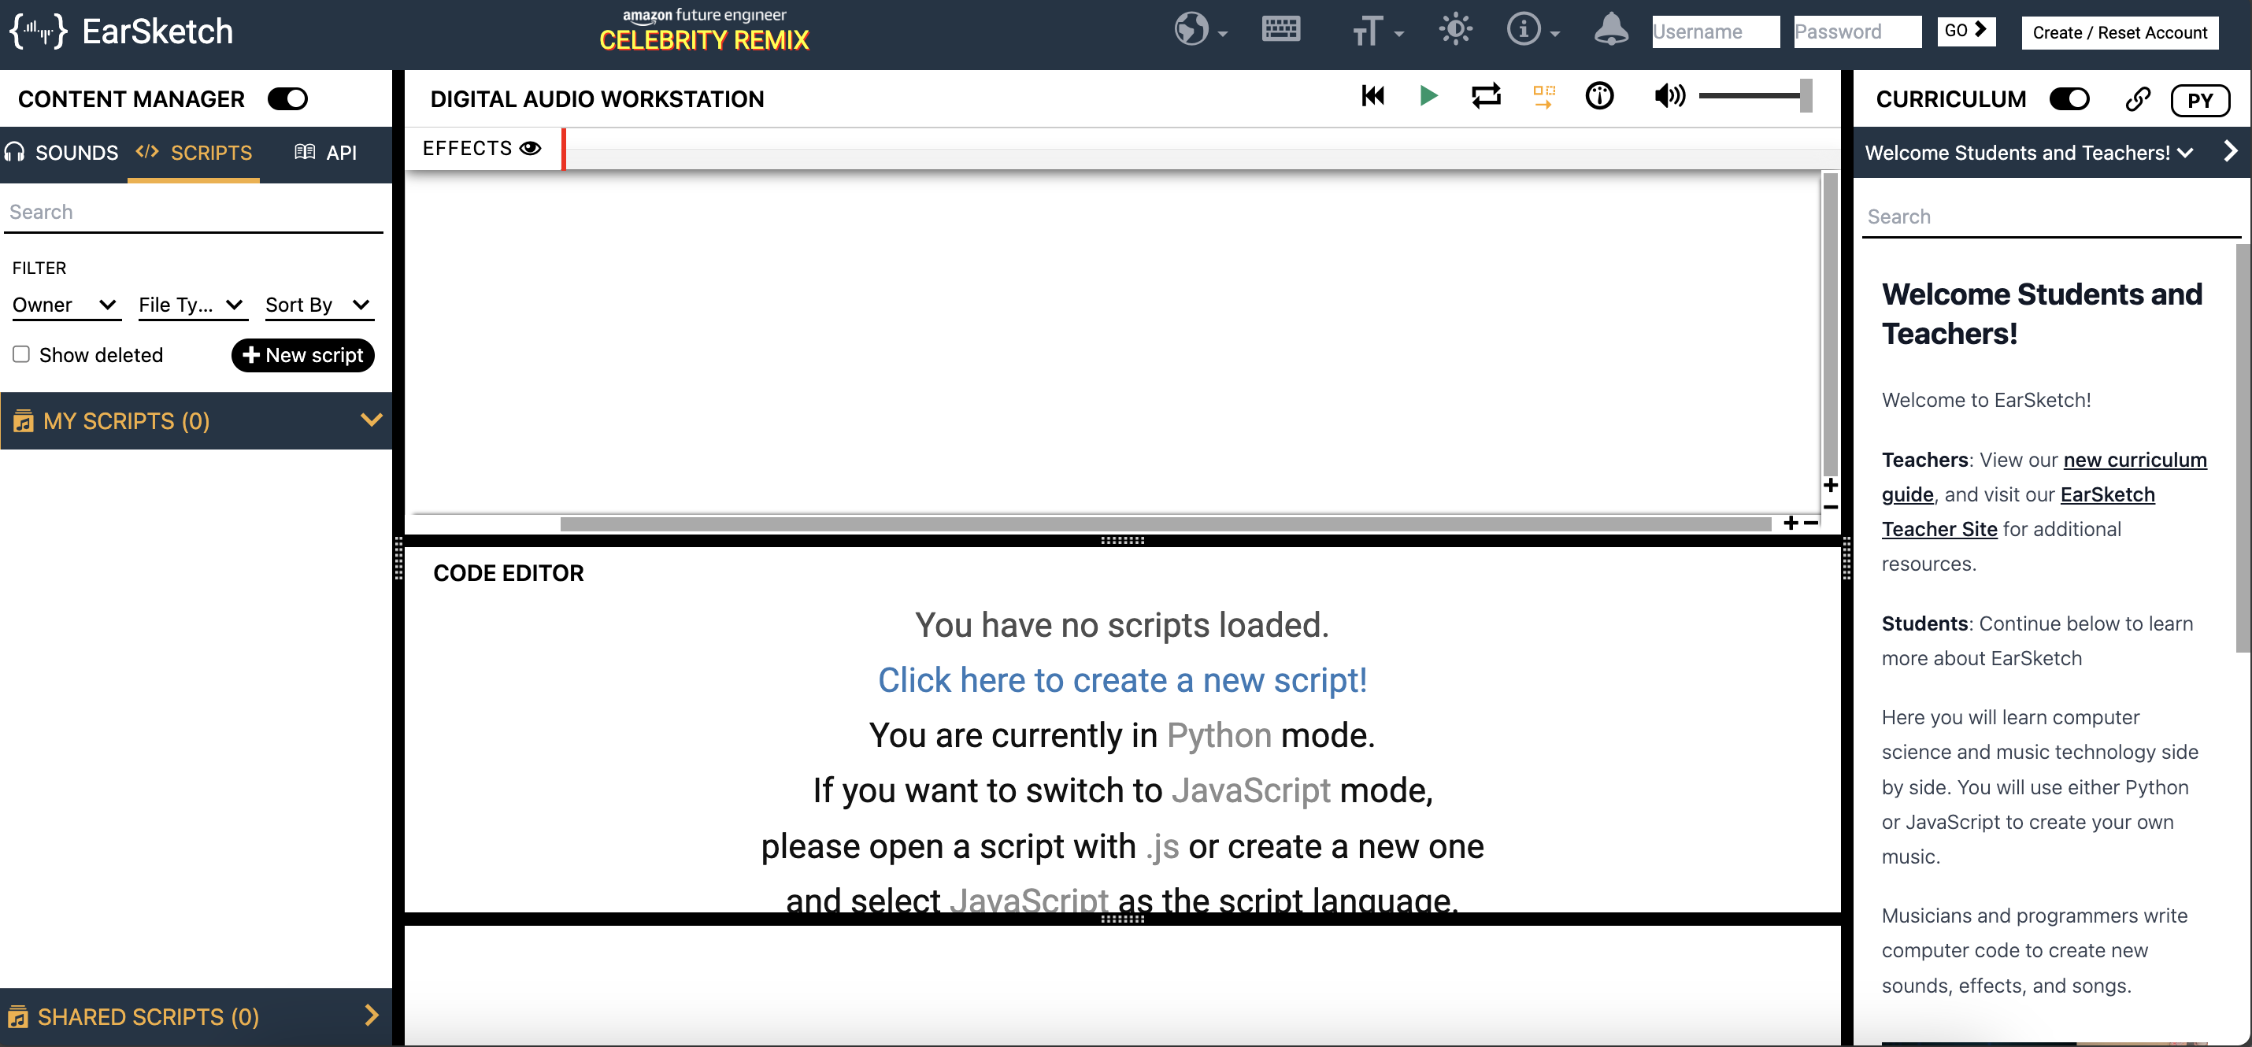The width and height of the screenshot is (2252, 1047).
Task: Open the Sort By dropdown
Action: (x=318, y=305)
